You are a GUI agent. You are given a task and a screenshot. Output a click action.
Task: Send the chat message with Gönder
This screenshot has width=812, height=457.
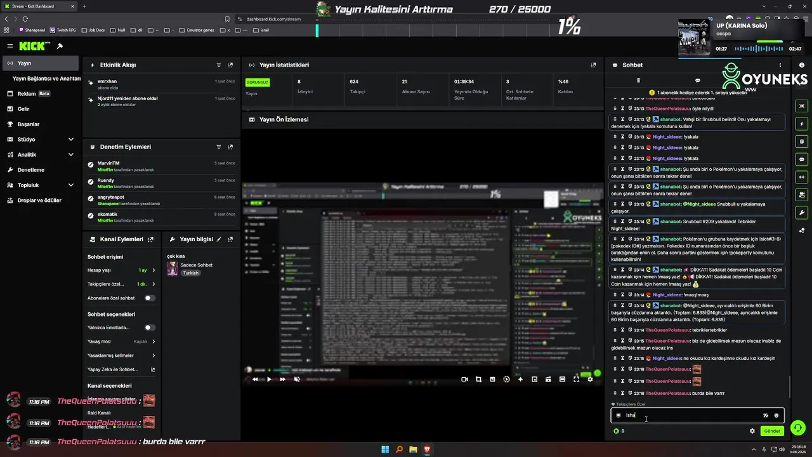772,431
